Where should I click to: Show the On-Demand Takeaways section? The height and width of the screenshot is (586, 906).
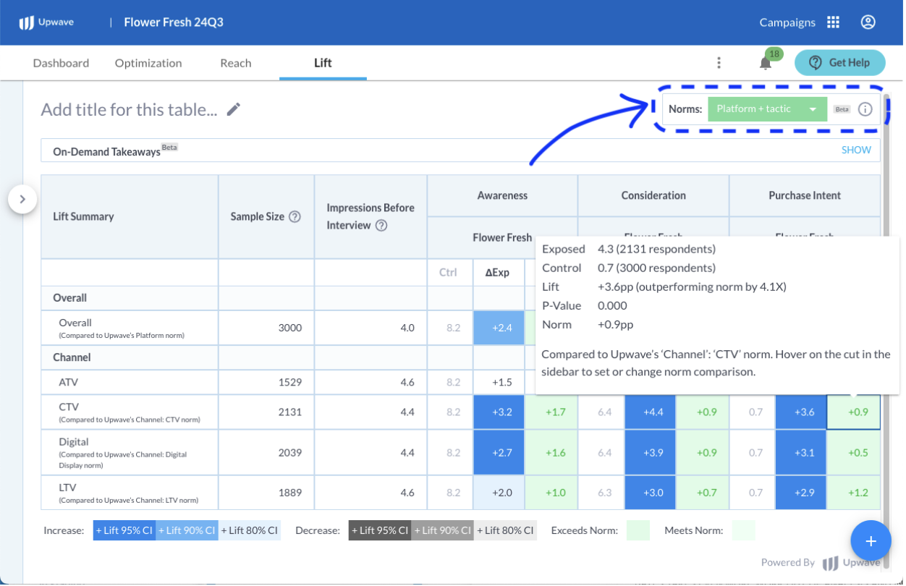(x=856, y=150)
